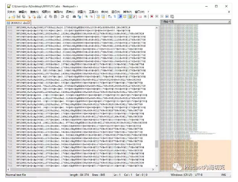Click the 'length : 84 374' status text
The image size is (238, 182).
coord(79,175)
